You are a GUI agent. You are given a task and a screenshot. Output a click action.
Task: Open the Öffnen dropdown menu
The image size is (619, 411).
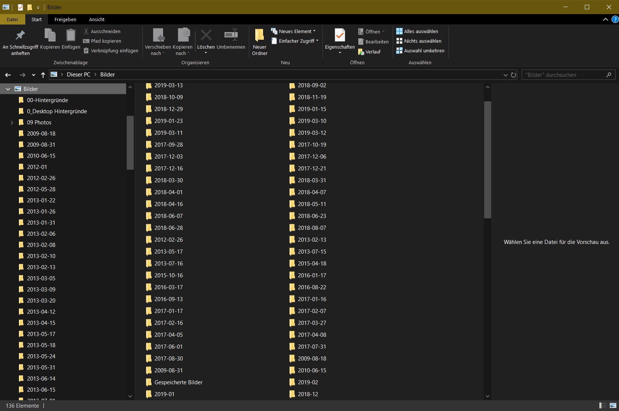(x=372, y=32)
